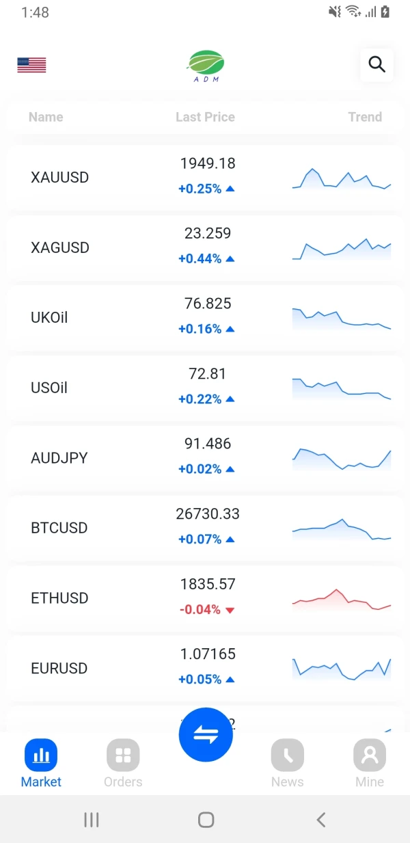This screenshot has height=843, width=410.
Task: Tap the XAGUSD trend sparkline
Action: tap(341, 249)
